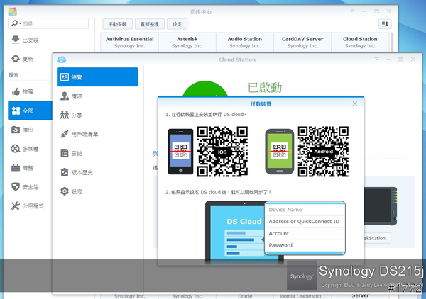426x299 pixels.
Task: Open 安全性 security category
Action: (27, 187)
